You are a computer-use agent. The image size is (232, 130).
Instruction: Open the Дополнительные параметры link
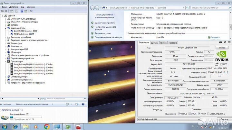pos(108,38)
